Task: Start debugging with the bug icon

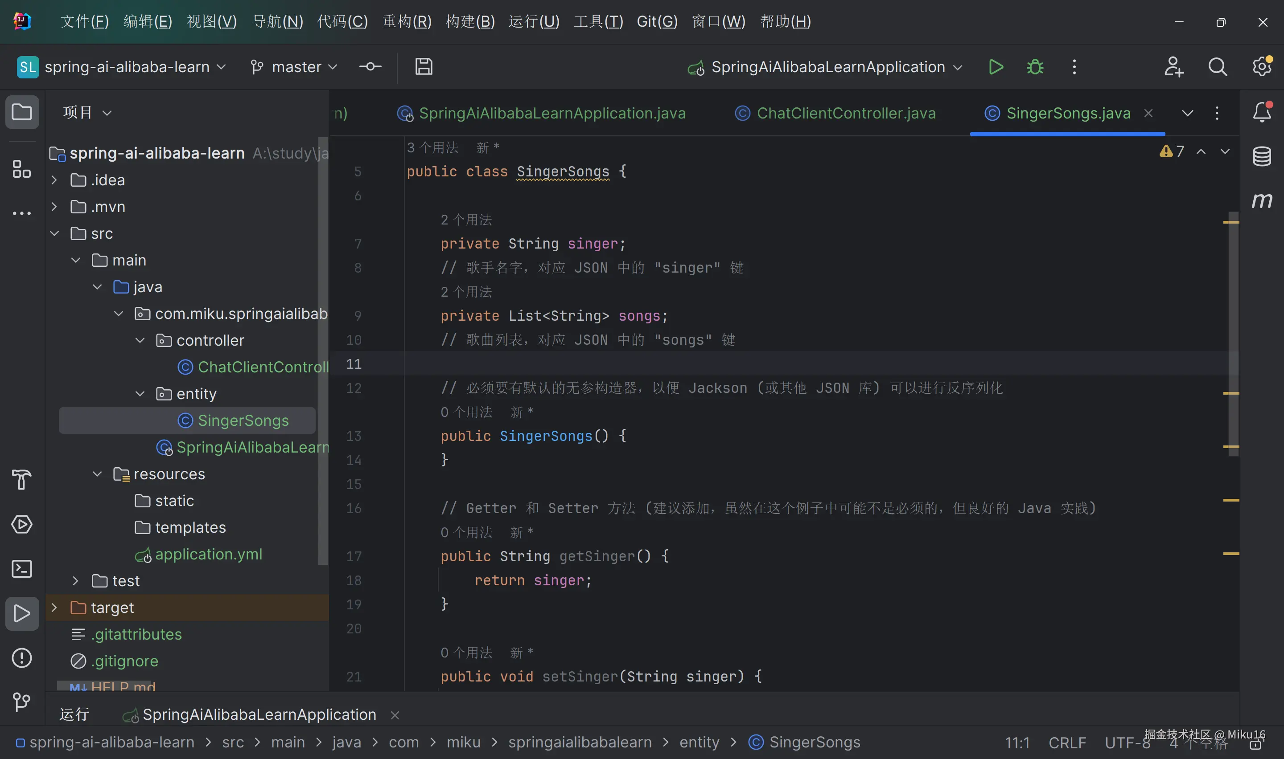Action: pyautogui.click(x=1035, y=67)
